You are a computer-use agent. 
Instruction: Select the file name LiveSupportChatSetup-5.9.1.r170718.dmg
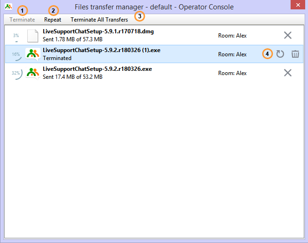pyautogui.click(x=98, y=31)
